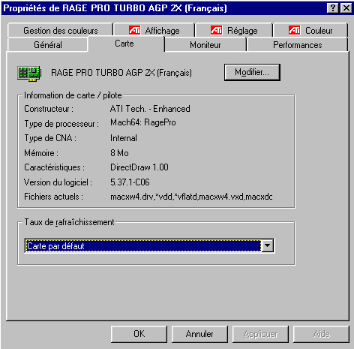This screenshot has height=349, width=354.
Task: Click the 'Internal' CNA type value
Action: point(124,138)
